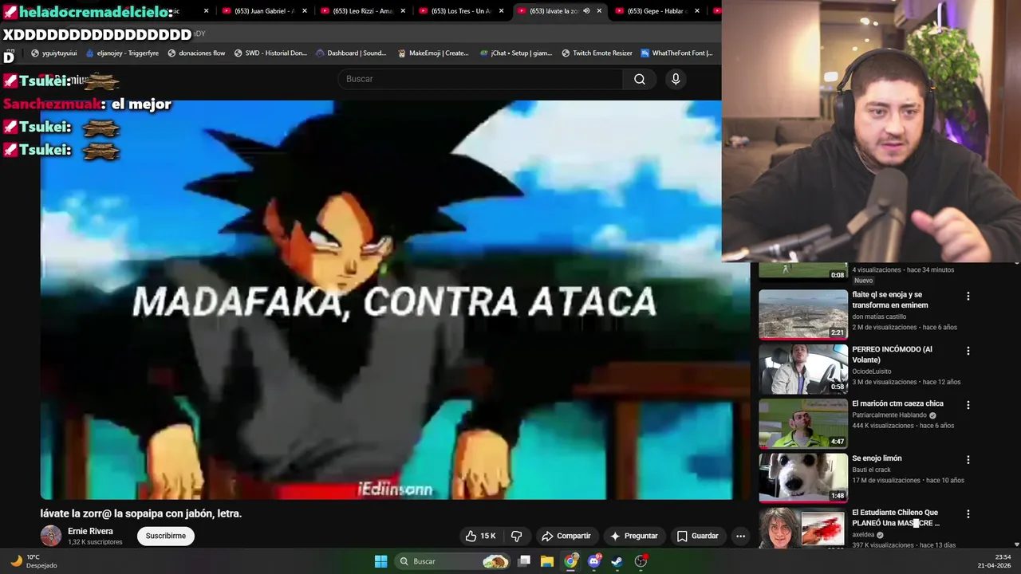Open options for El Estudiante Chileno video
Image resolution: width=1021 pixels, height=574 pixels.
coord(968,514)
